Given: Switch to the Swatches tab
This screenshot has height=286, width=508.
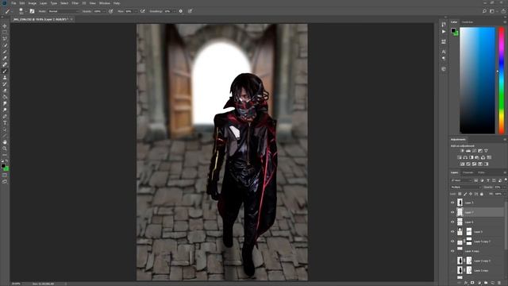Looking at the screenshot, I should pyautogui.click(x=468, y=22).
